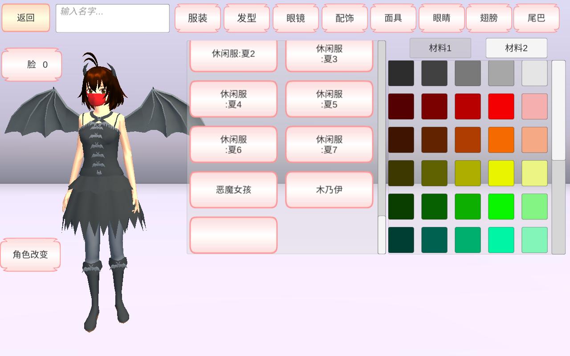
Task: Pick the bright red color swatch
Action: [501, 106]
